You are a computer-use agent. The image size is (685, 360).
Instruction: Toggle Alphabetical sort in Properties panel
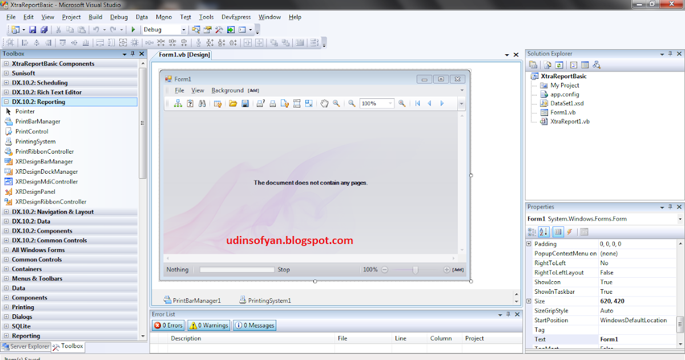(x=543, y=231)
